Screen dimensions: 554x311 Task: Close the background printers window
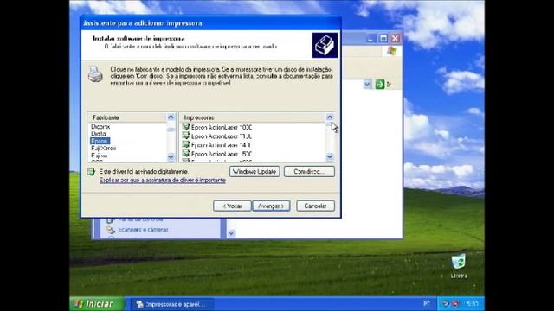tap(396, 38)
